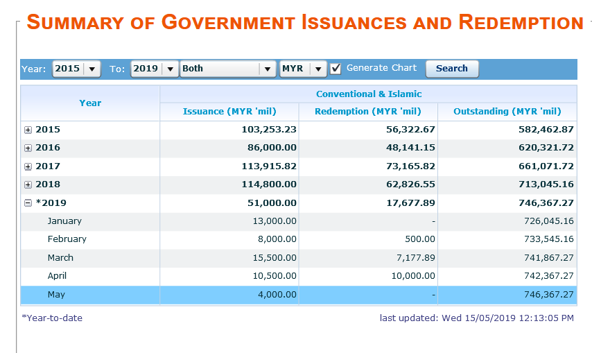
Task: Click the 2019 redemption value 17,677.89
Action: [x=410, y=203]
